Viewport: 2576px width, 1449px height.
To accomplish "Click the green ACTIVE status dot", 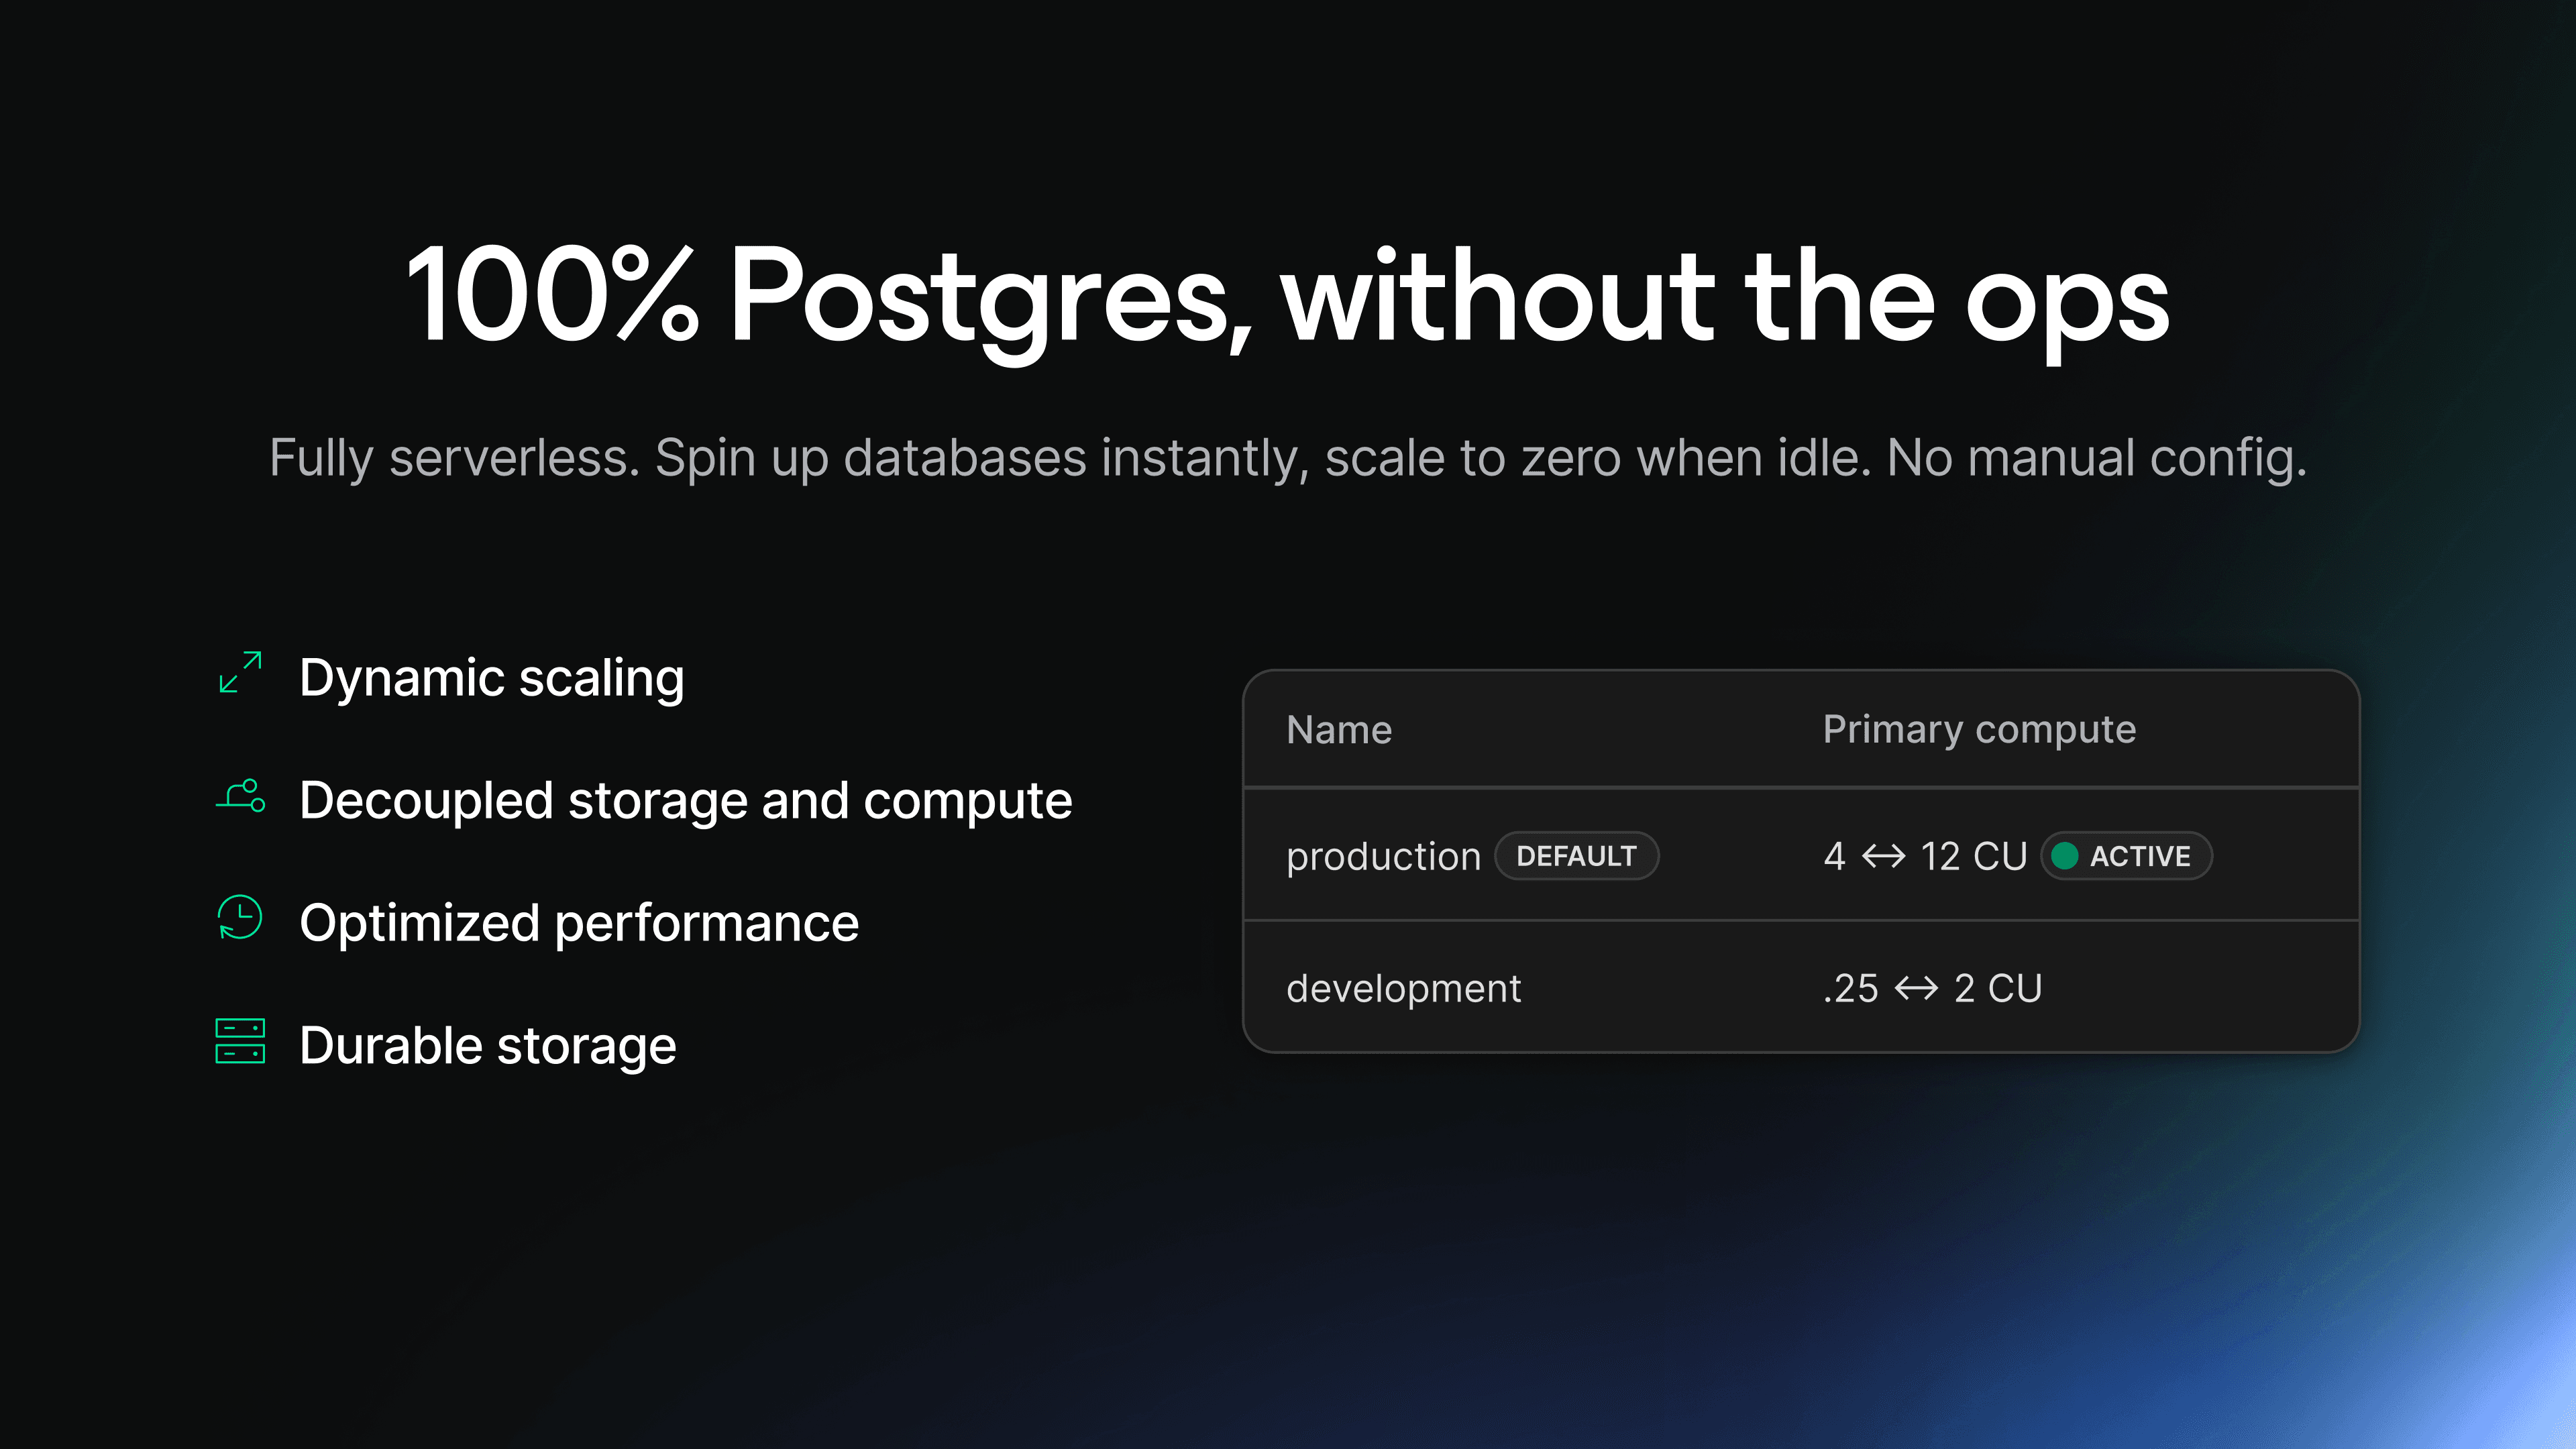I will coord(2064,856).
